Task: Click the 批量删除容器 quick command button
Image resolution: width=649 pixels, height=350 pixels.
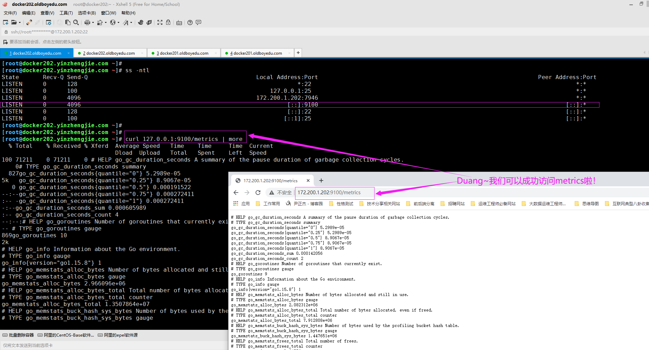Action: tap(18, 335)
